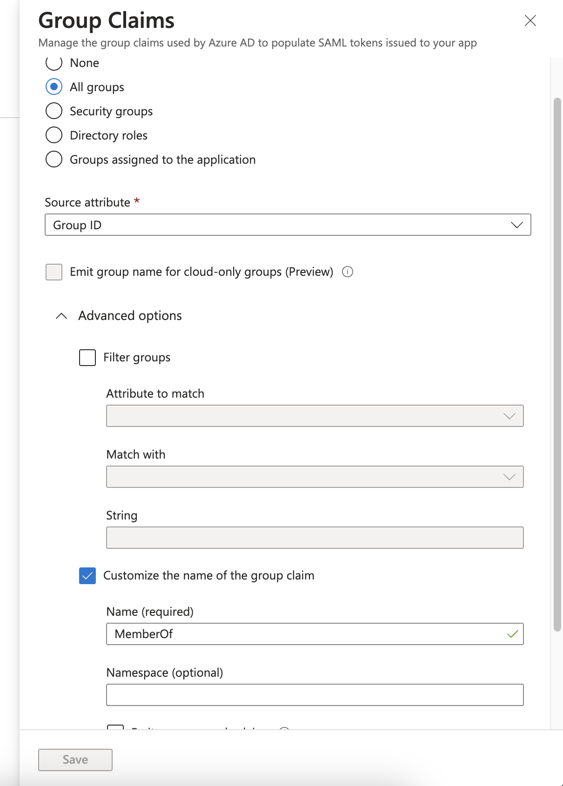
Task: Close the Group Claims panel
Action: [x=530, y=20]
